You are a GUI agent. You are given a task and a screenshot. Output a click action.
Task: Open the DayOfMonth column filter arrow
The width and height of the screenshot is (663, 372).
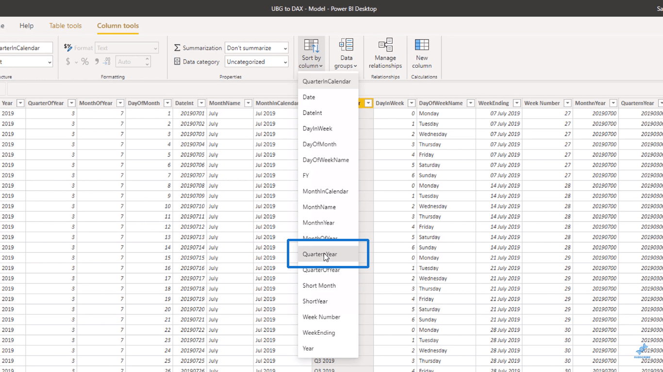point(167,103)
